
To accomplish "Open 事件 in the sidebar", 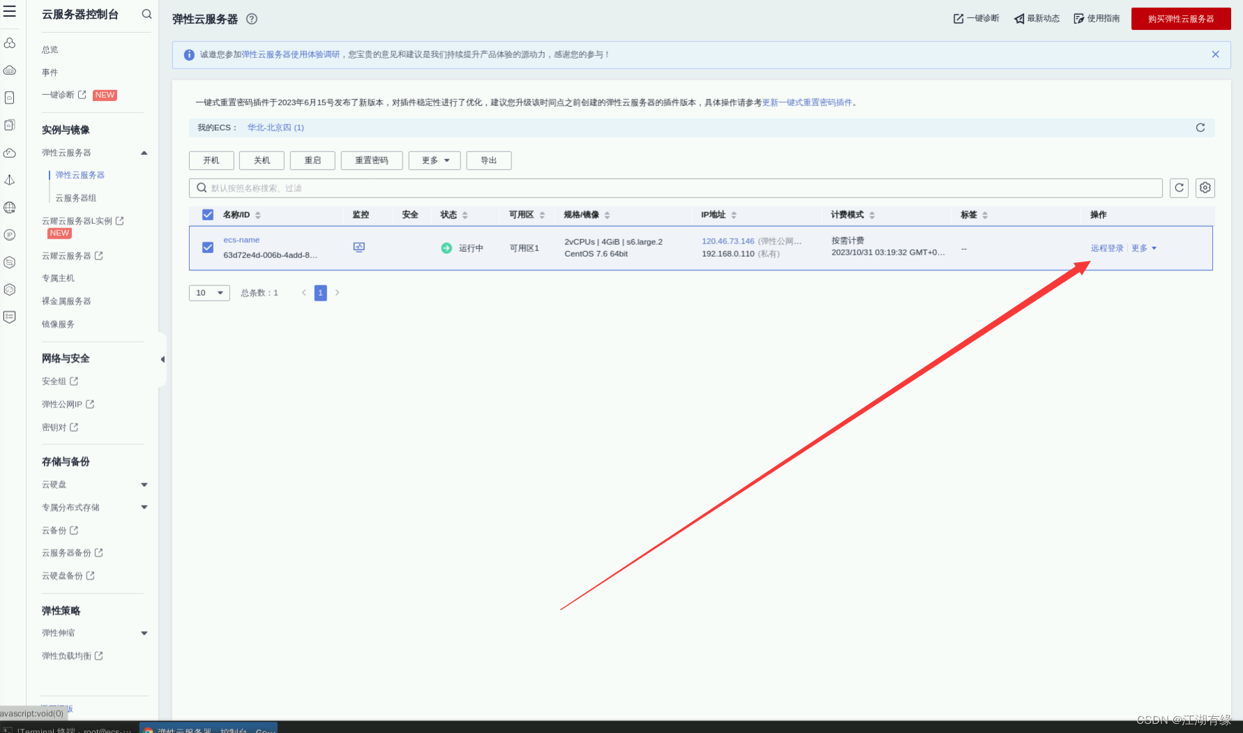I will (50, 73).
